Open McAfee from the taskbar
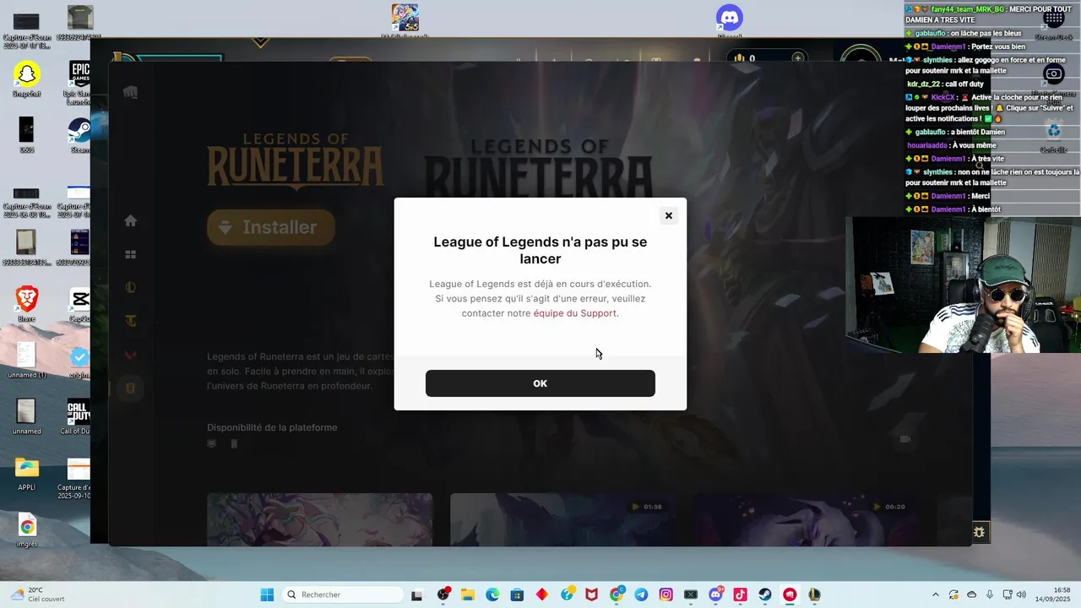 click(592, 594)
